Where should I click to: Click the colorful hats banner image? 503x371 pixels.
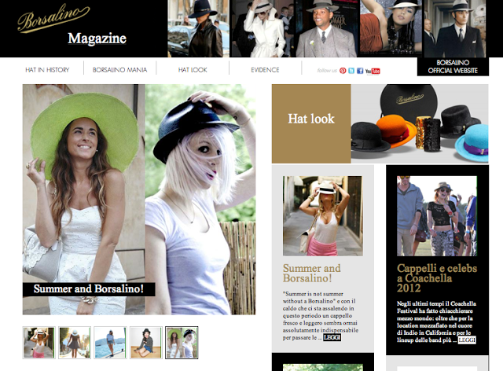[420, 123]
